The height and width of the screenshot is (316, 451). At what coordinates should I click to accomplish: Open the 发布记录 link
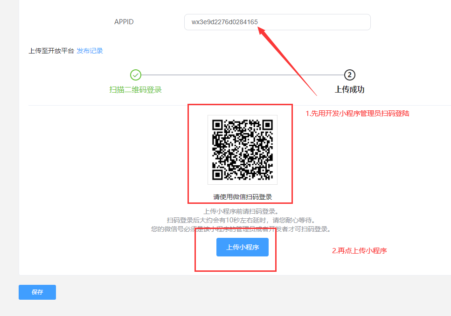coord(90,51)
